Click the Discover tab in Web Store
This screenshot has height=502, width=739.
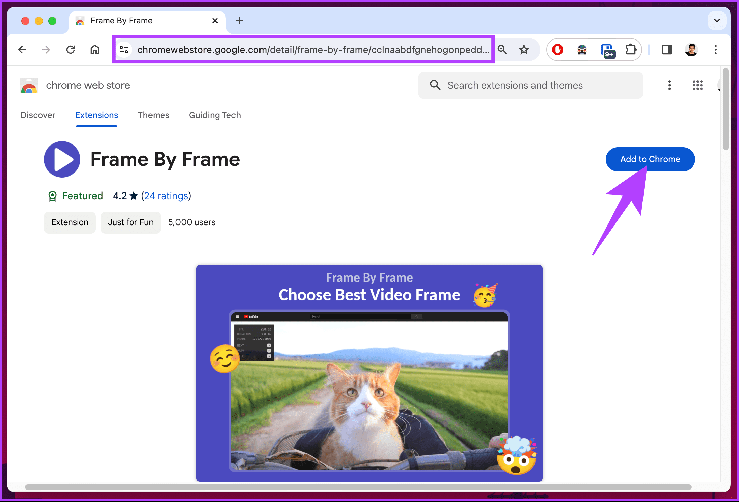[x=37, y=115]
